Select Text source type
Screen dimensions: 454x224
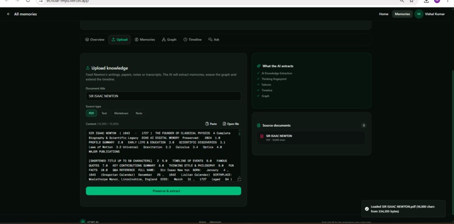click(x=104, y=113)
